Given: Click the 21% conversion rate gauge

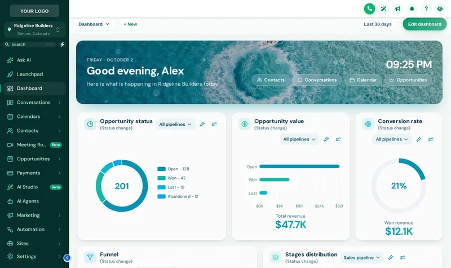Looking at the screenshot, I should (399, 186).
